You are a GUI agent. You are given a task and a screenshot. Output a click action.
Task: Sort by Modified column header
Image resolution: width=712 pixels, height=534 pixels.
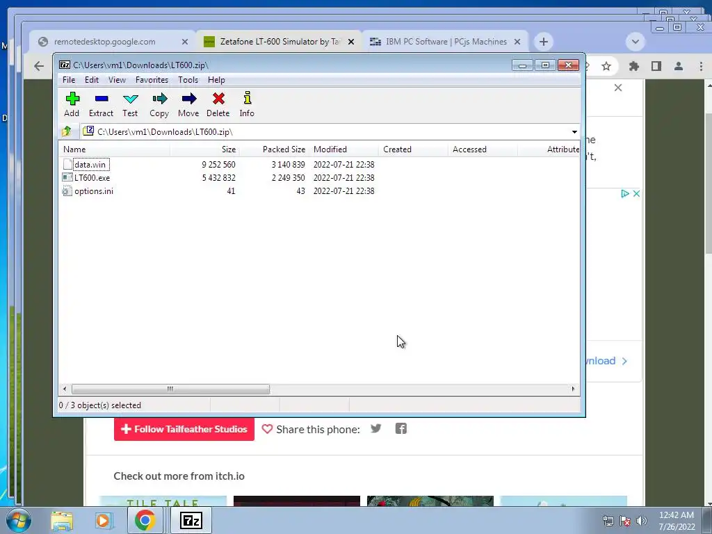(x=343, y=149)
